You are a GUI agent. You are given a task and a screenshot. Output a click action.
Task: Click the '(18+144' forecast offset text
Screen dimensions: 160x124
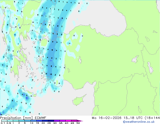[152, 118]
